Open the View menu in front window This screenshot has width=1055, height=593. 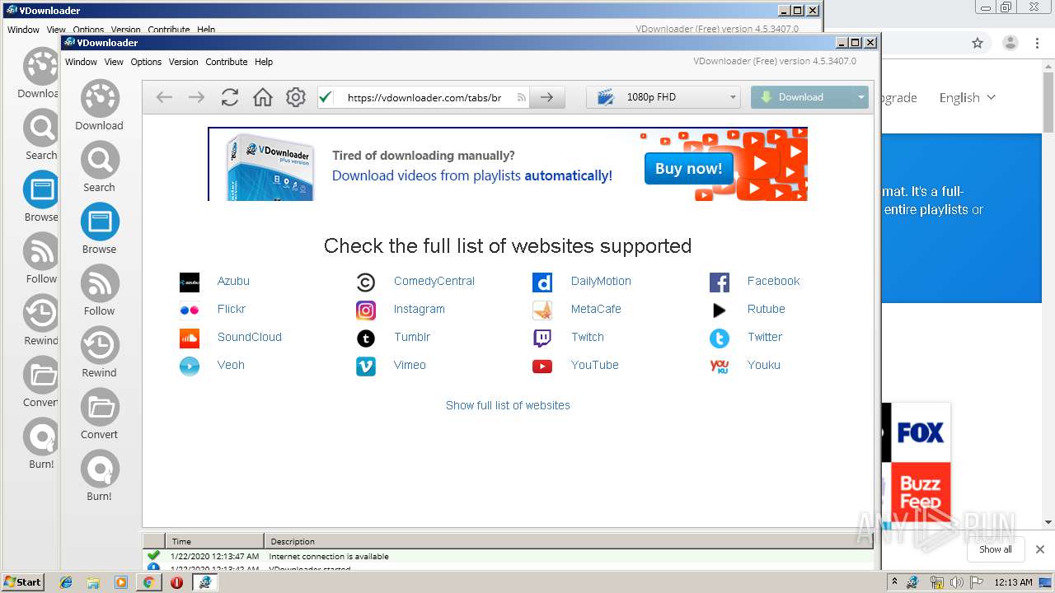[114, 62]
